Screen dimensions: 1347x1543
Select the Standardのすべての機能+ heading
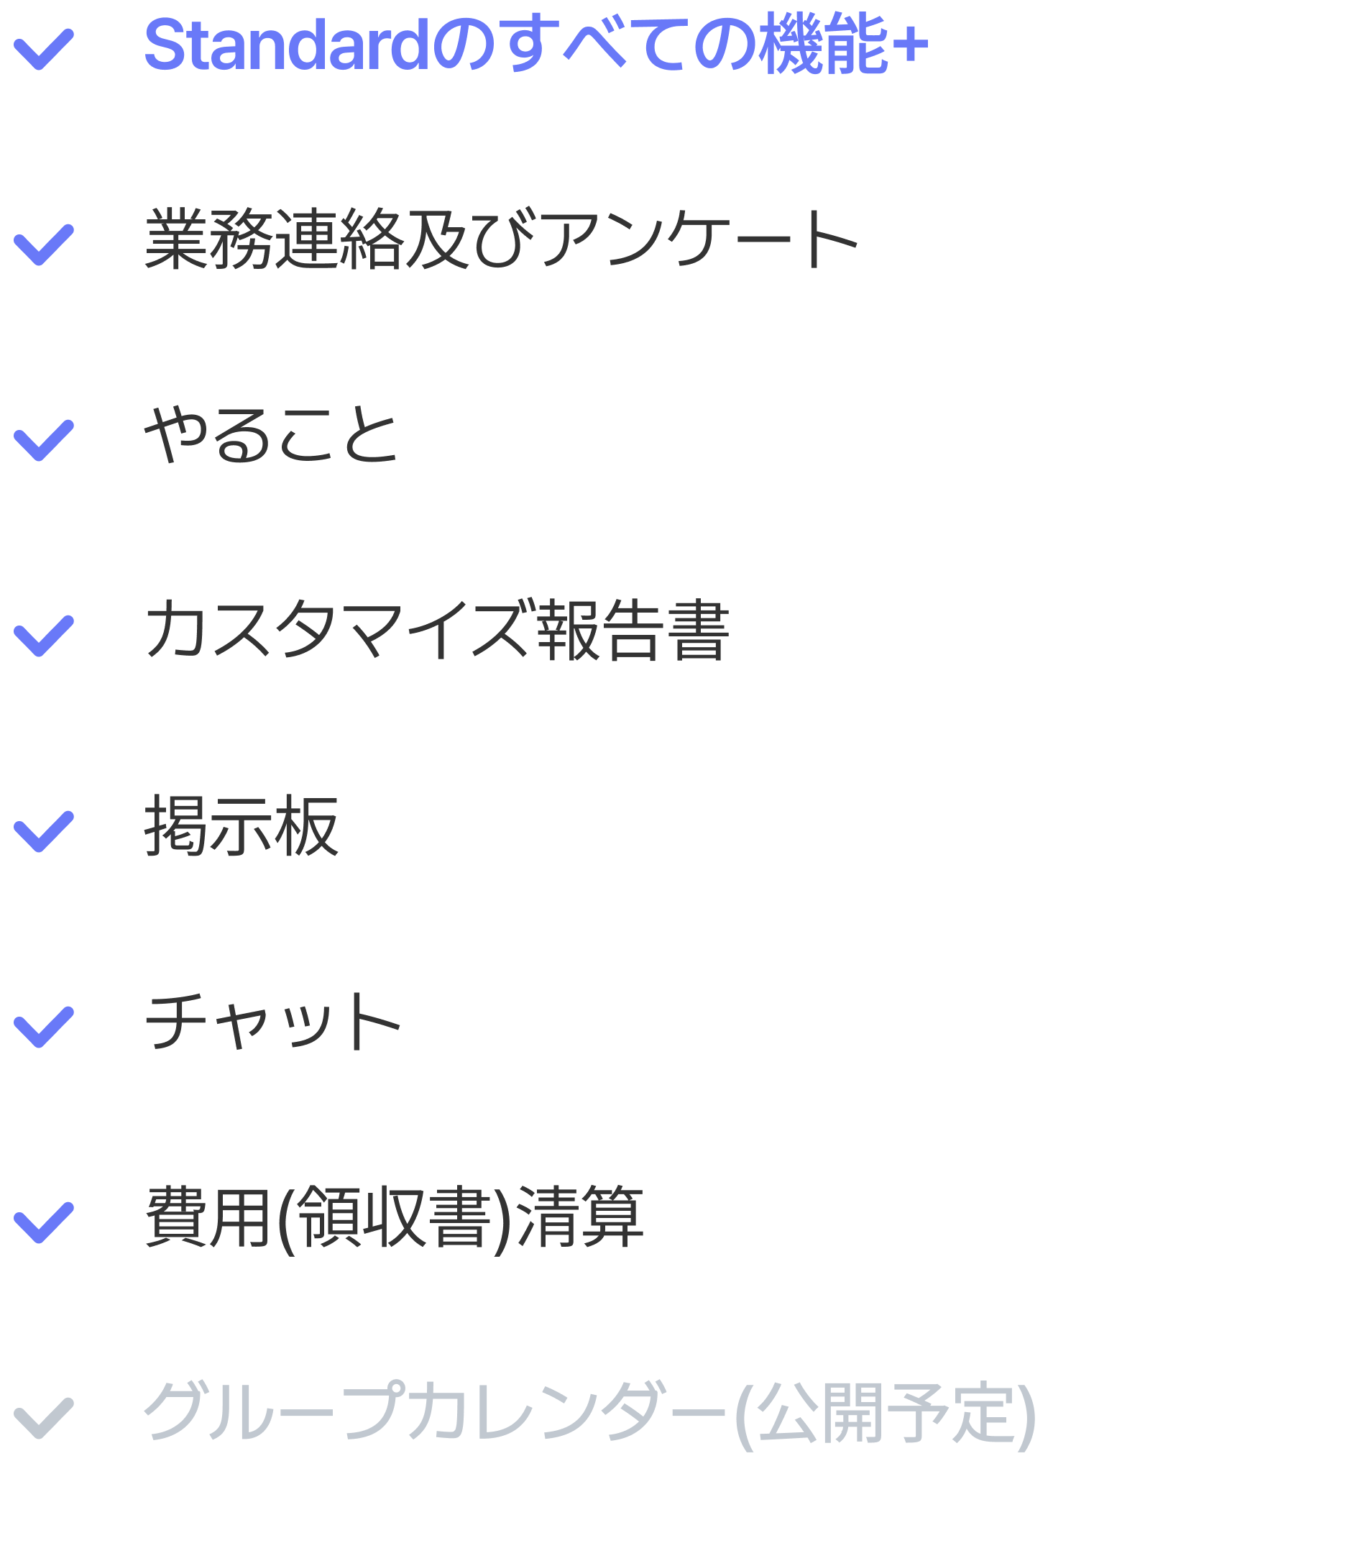tap(537, 45)
